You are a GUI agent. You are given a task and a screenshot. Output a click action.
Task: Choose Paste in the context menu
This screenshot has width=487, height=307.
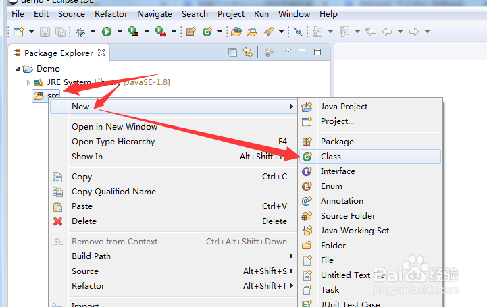(174, 206)
